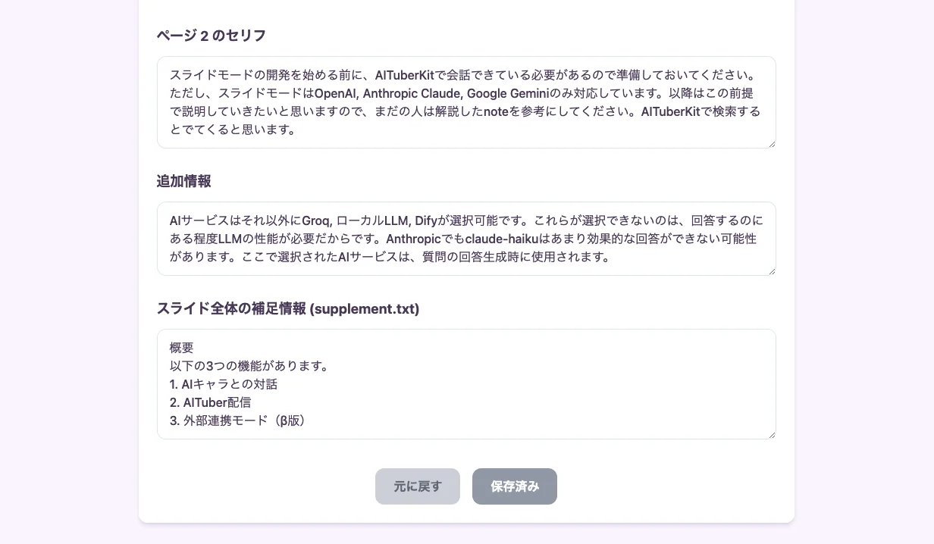Click the 概要 line in the supplement text area
This screenshot has height=544, width=934.
tap(181, 348)
